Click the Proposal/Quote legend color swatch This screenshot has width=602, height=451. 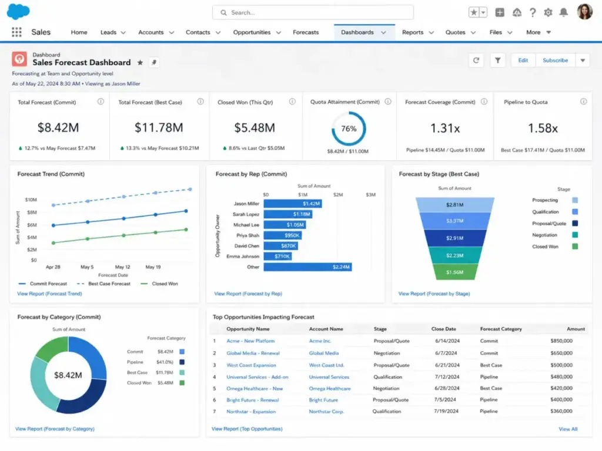tap(575, 223)
